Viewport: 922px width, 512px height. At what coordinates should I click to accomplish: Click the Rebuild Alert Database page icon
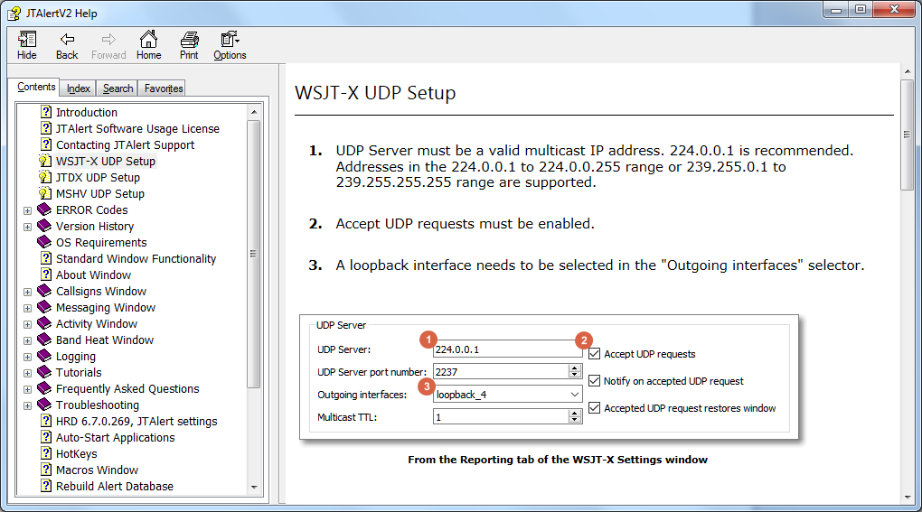(x=46, y=486)
